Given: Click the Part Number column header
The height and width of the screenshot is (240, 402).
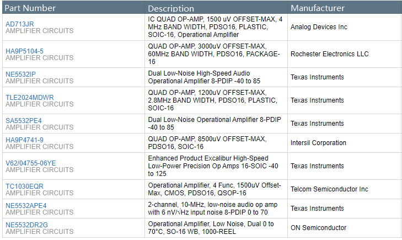Looking at the screenshot, I should (30, 8).
